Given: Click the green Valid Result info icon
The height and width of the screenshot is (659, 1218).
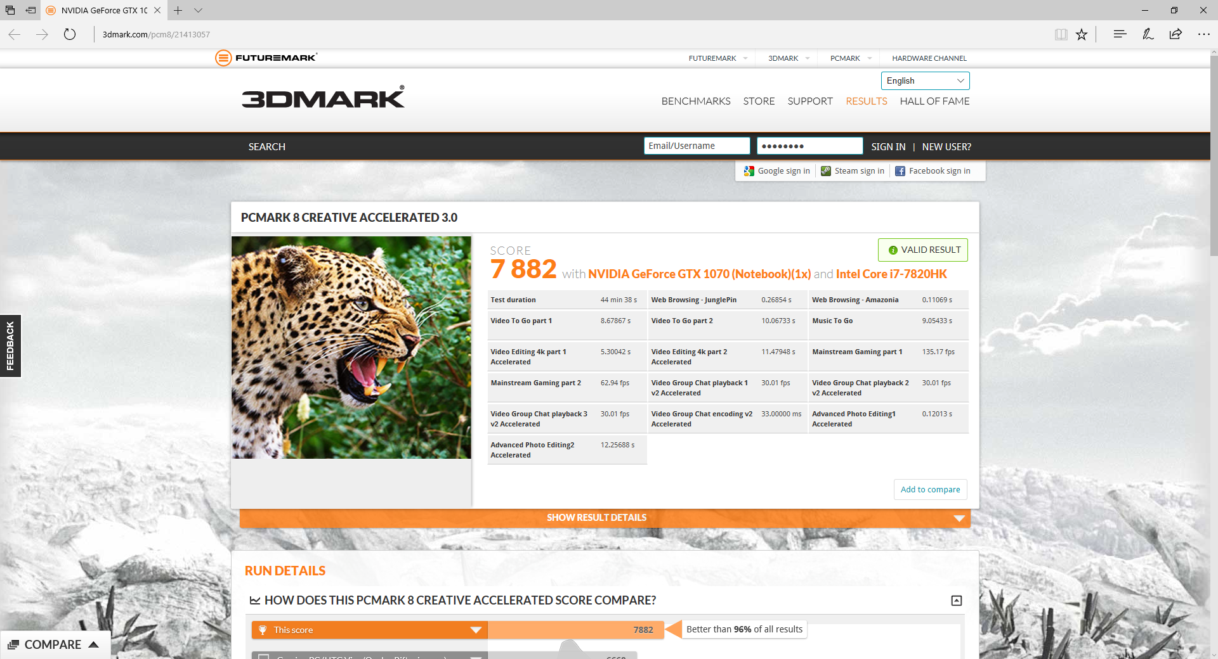Looking at the screenshot, I should coord(893,250).
